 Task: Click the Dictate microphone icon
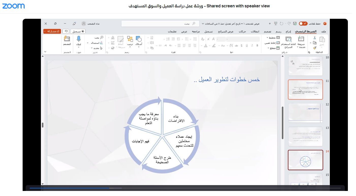tap(79, 39)
